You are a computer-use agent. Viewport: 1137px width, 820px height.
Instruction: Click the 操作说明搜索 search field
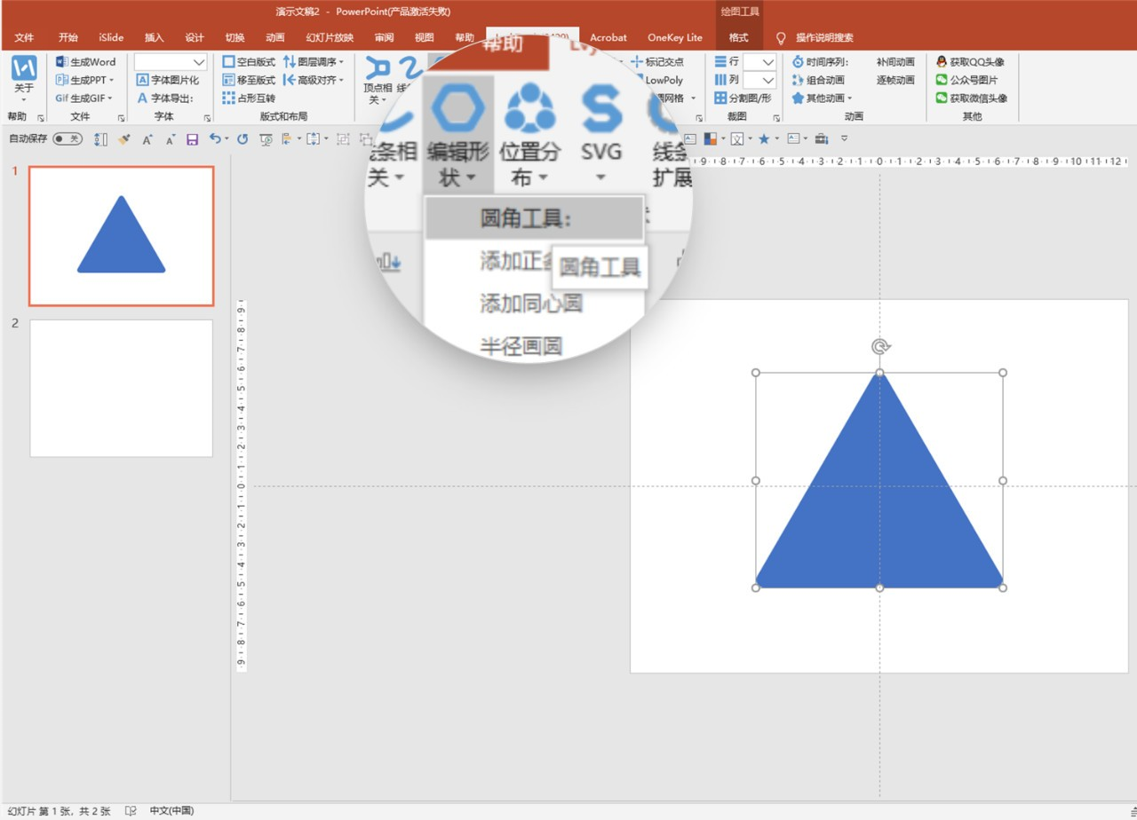[x=824, y=37]
